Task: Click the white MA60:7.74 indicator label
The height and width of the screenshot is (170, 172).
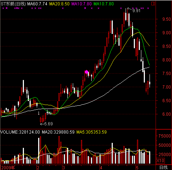Action: [37, 4]
